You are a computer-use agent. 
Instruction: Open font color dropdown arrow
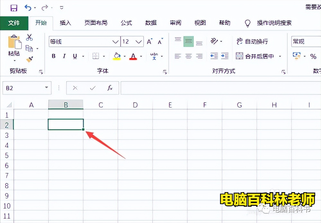[x=141, y=56]
